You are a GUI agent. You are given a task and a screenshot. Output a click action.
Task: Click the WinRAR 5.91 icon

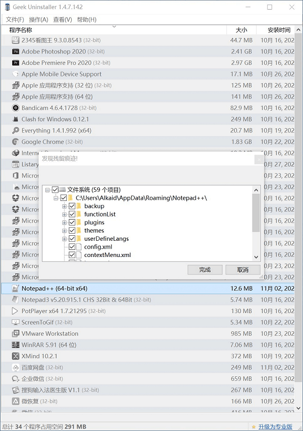(x=16, y=345)
